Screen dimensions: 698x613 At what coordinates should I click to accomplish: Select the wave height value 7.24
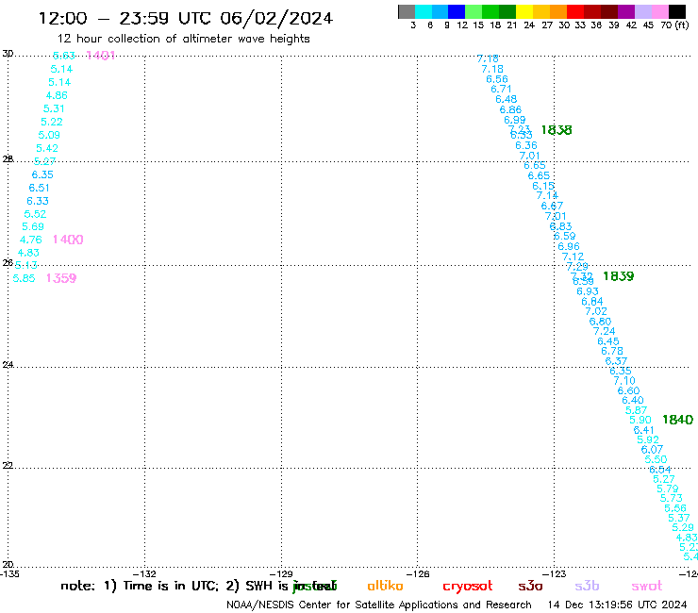[604, 331]
